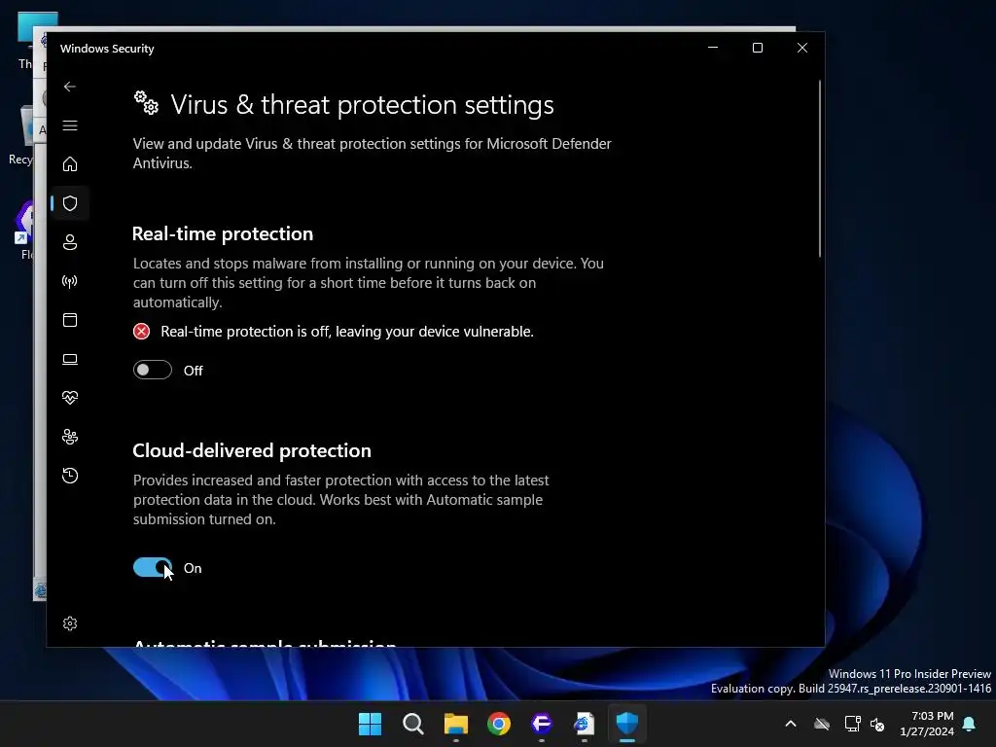The width and height of the screenshot is (996, 747).
Task: Open notifications bell icon
Action: [x=970, y=724]
